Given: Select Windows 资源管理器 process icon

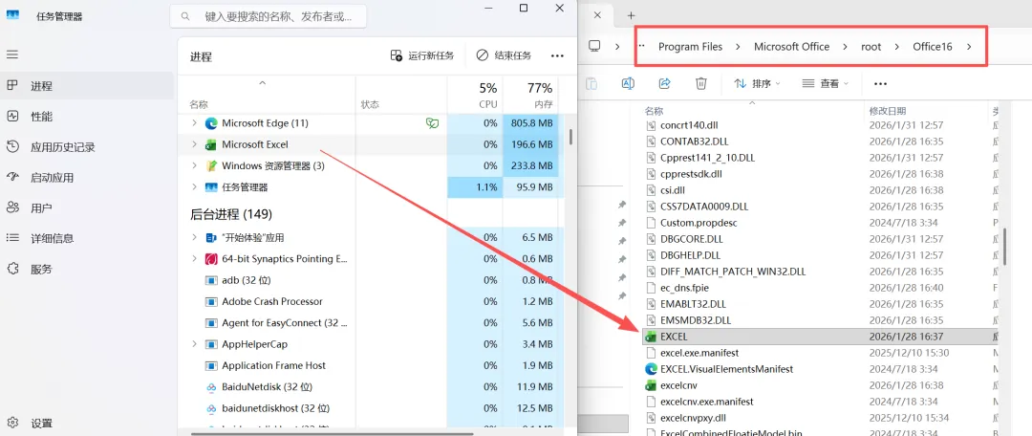Looking at the screenshot, I should (x=211, y=165).
